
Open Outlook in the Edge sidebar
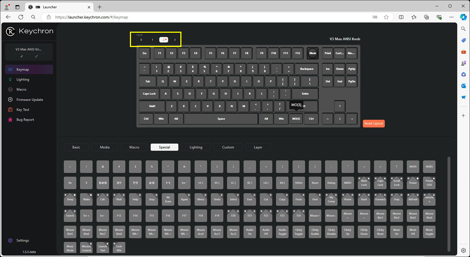(463, 86)
